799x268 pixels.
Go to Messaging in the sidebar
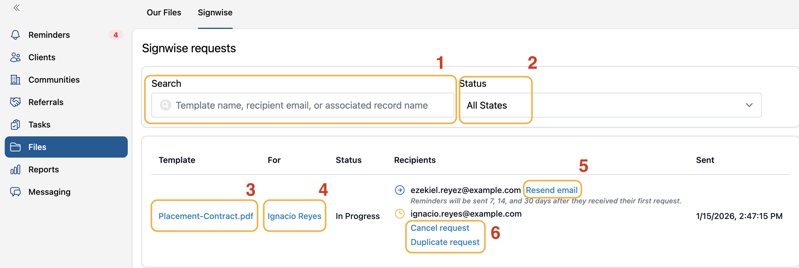pos(66,192)
